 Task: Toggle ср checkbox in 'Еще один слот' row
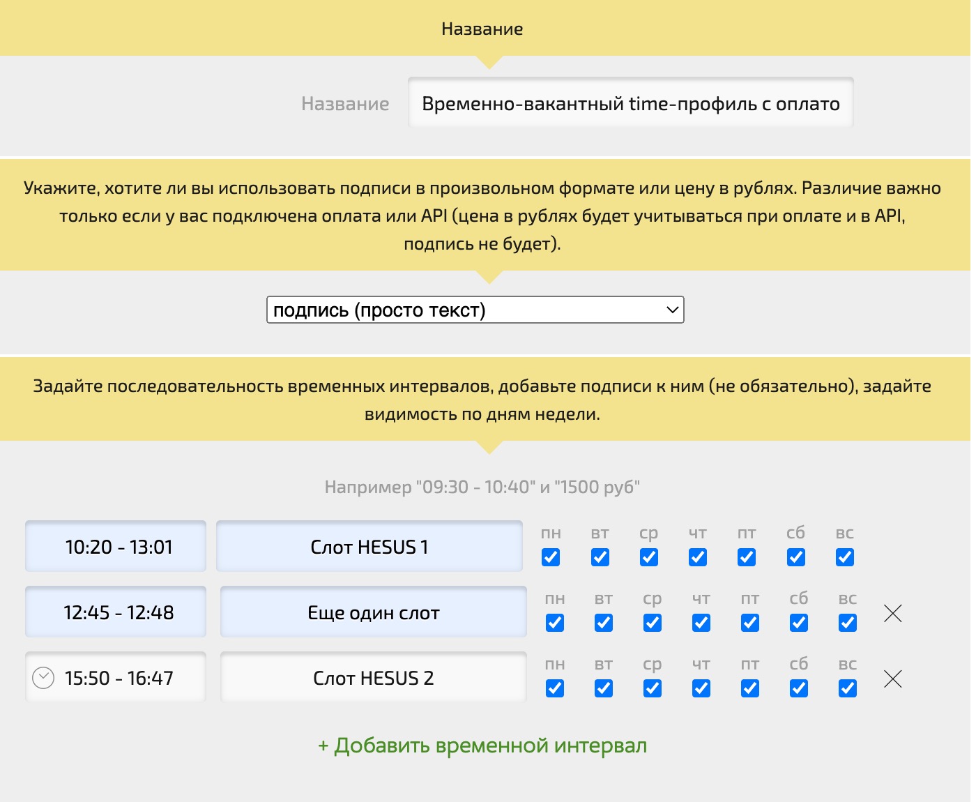(653, 623)
